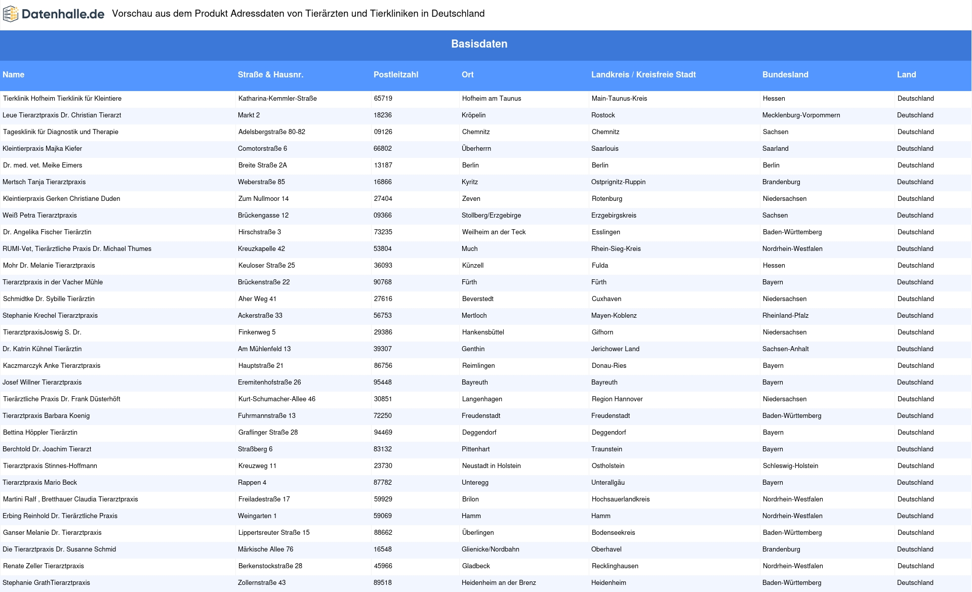Click the Ort column header
The width and height of the screenshot is (972, 592).
click(x=468, y=75)
